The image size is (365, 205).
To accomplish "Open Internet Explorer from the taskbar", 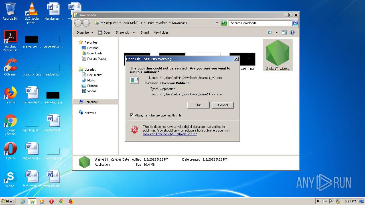I will (23, 201).
